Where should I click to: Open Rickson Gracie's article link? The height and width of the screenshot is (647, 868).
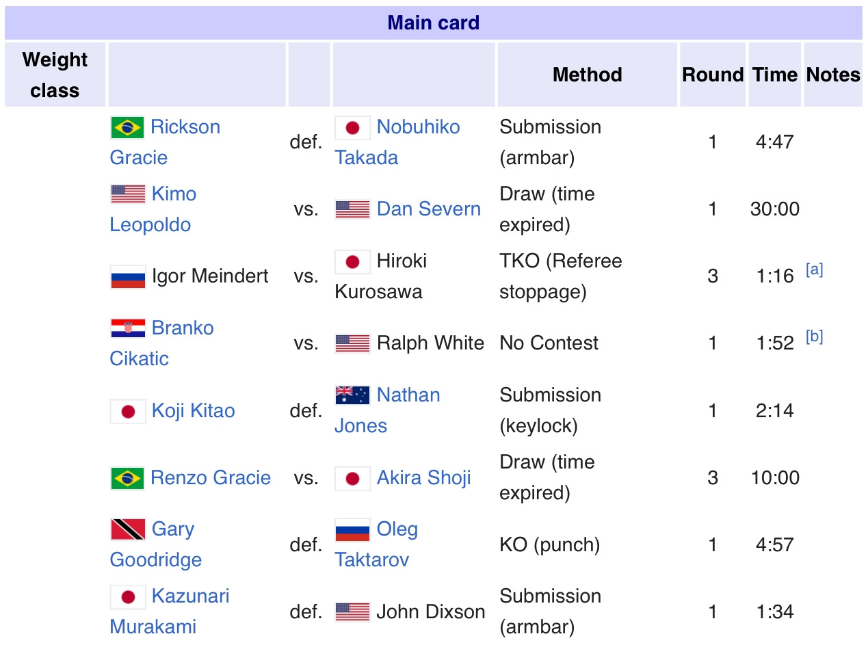coord(185,128)
